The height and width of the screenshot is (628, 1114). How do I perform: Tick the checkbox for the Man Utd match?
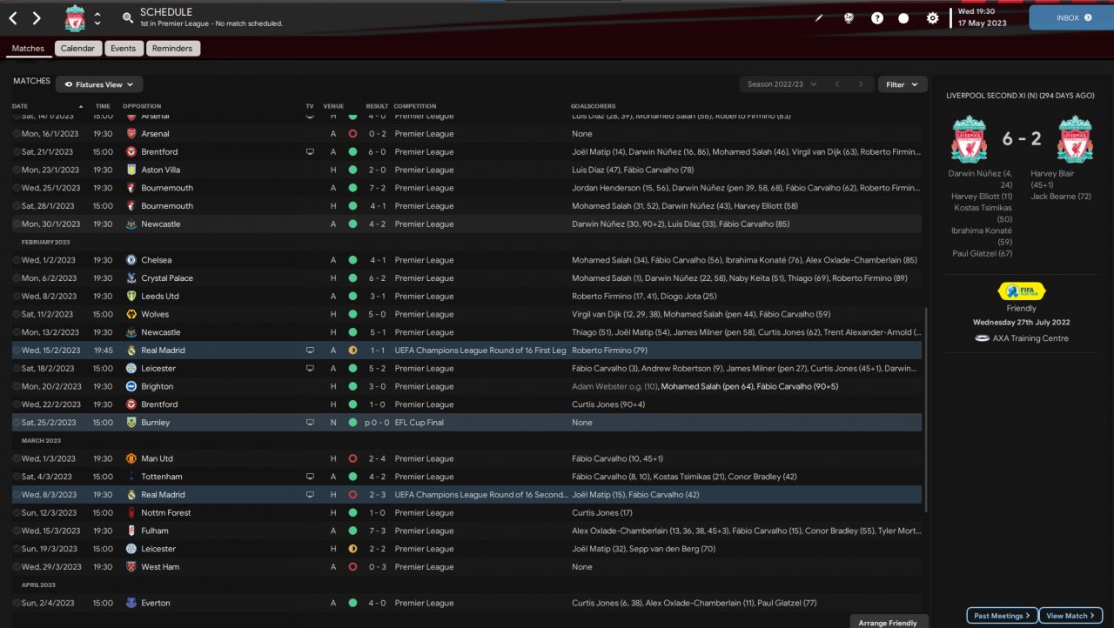(17, 458)
